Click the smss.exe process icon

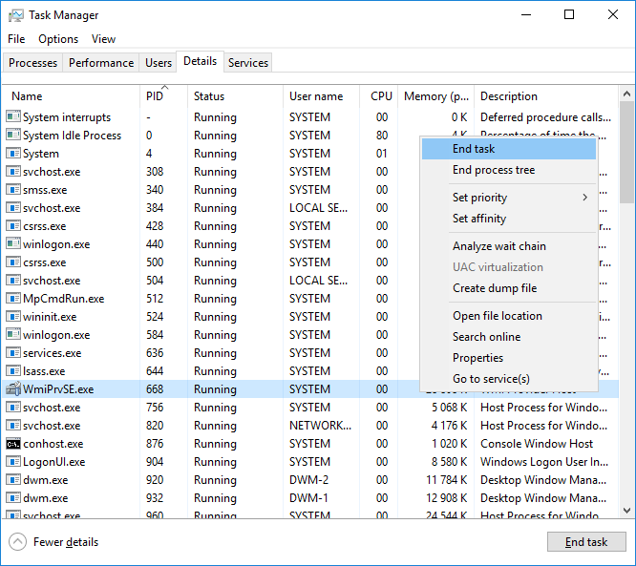tap(13, 189)
